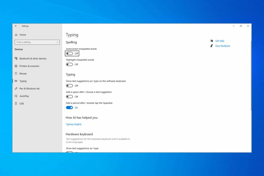Screen dimensions: 264x176
Task: Select USB from the Devices sidebar
Action: 21,103
